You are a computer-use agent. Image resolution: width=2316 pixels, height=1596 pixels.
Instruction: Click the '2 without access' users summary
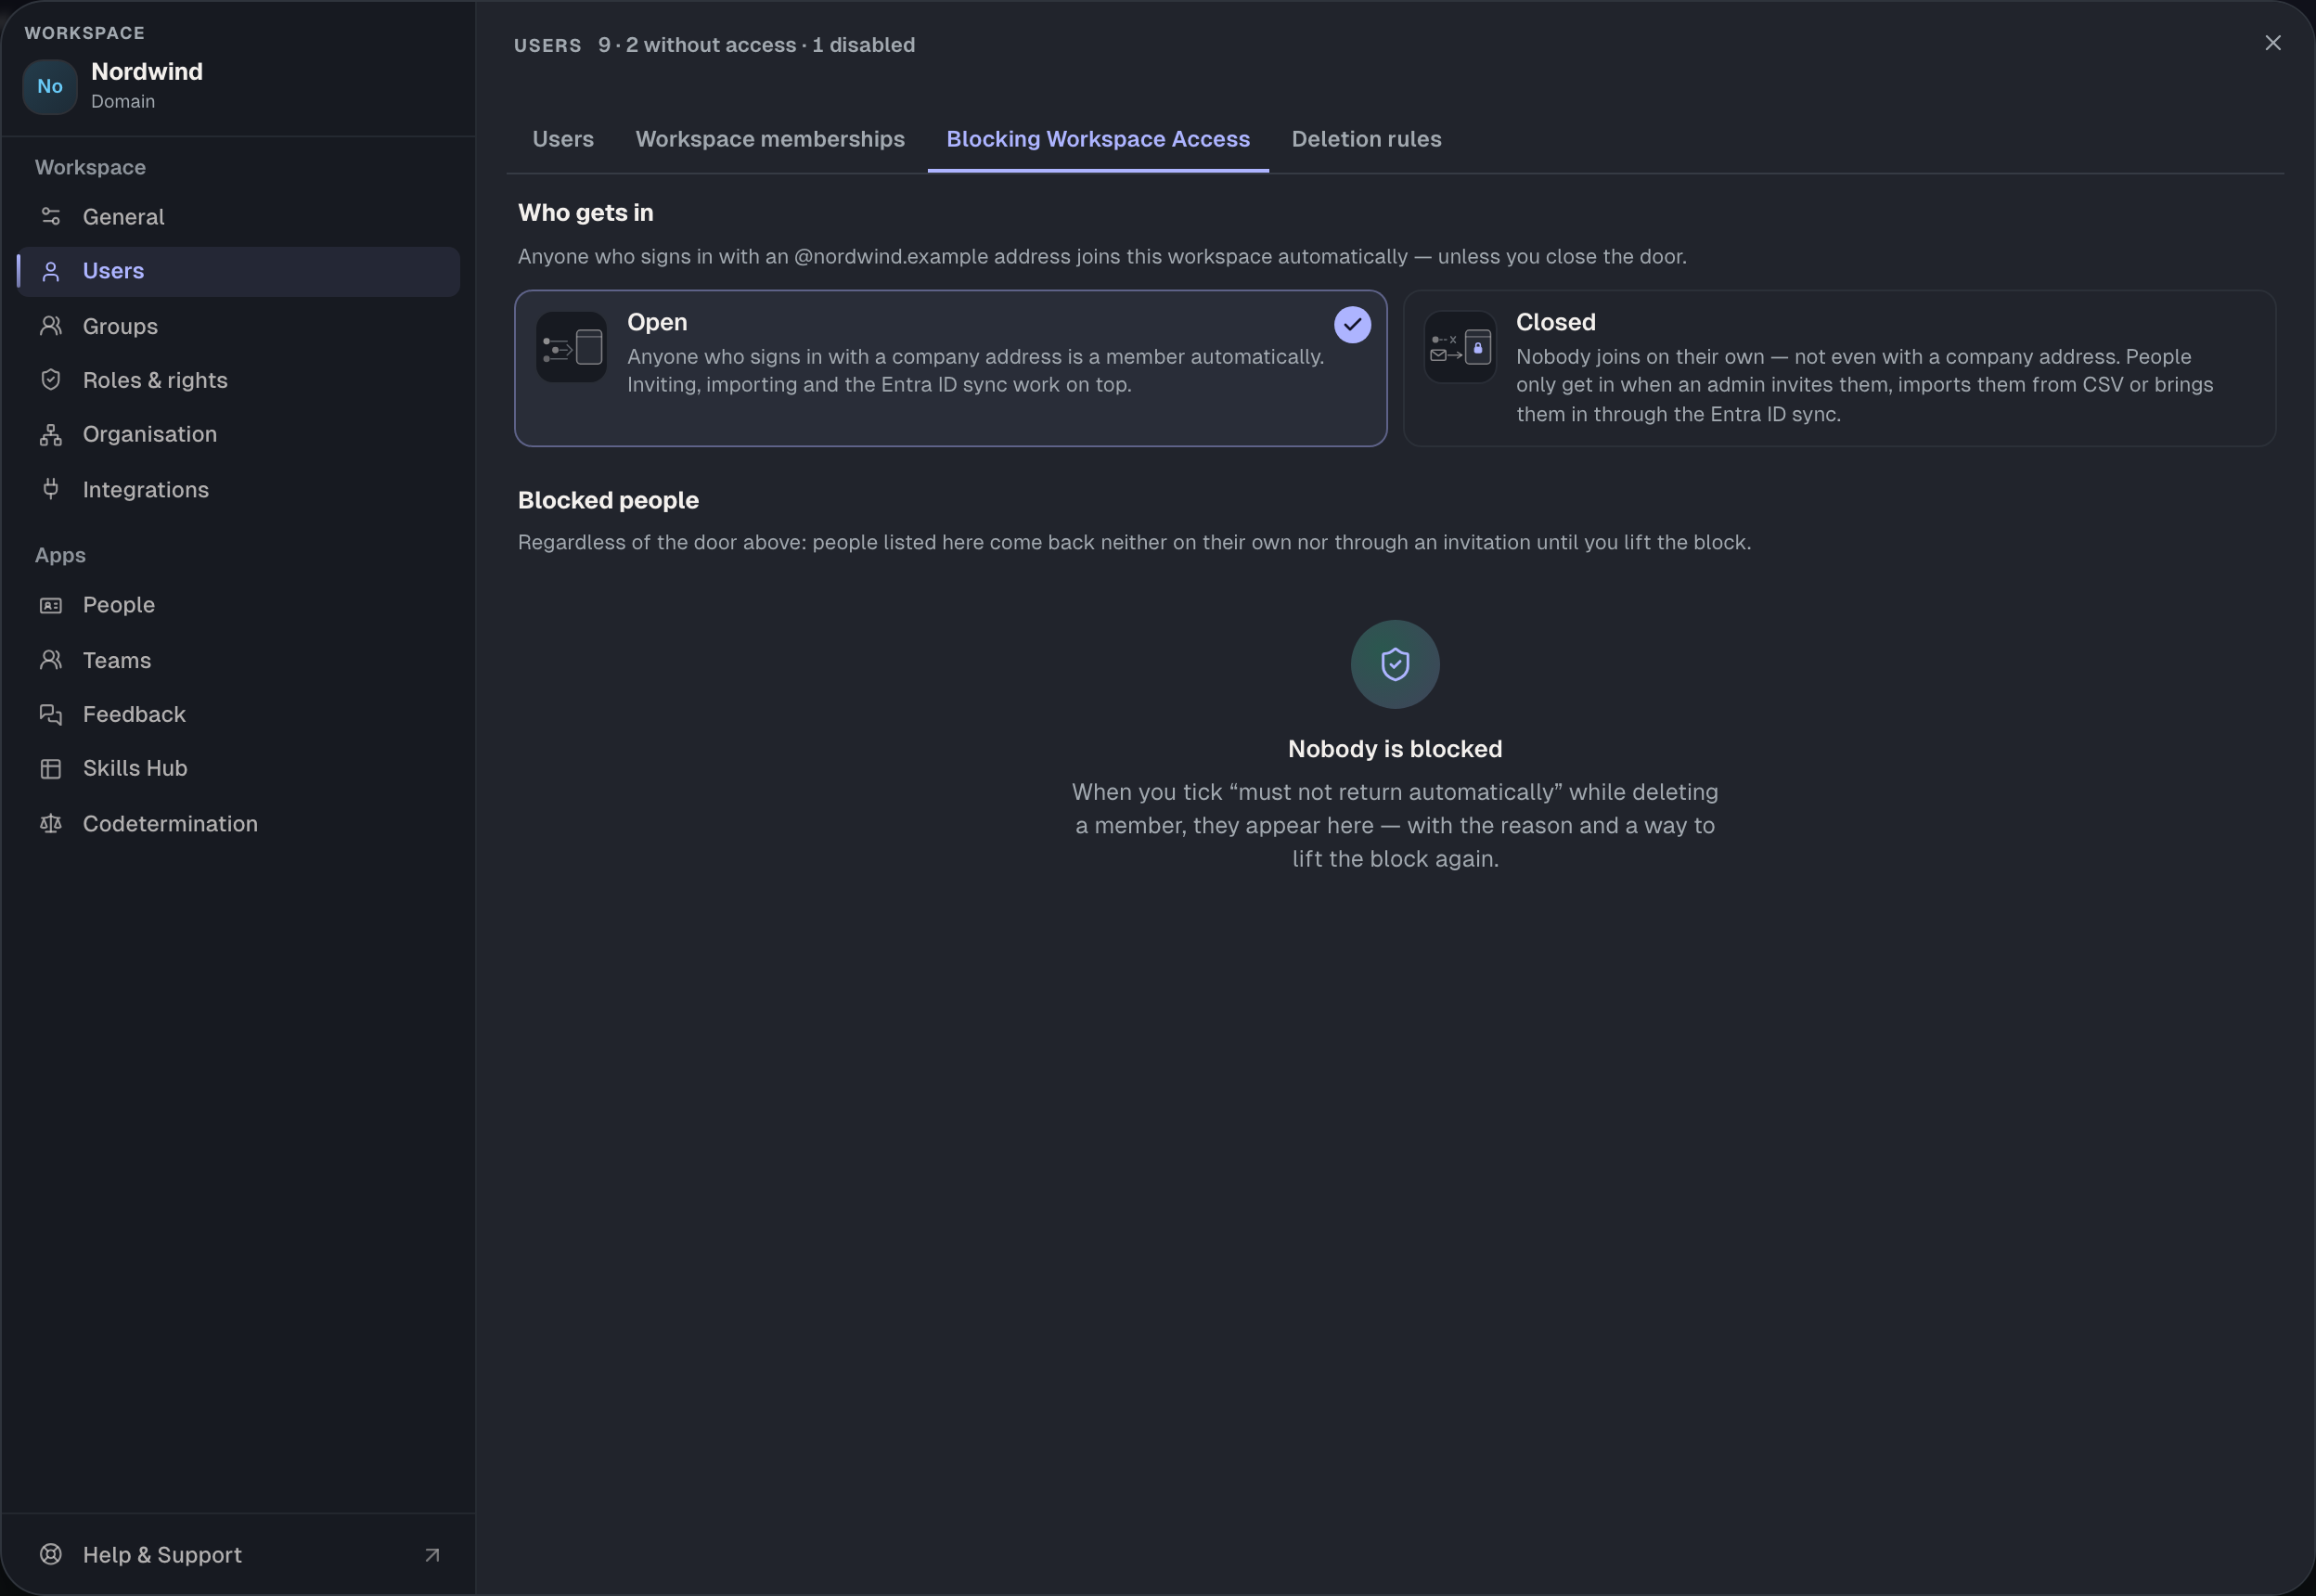(711, 45)
